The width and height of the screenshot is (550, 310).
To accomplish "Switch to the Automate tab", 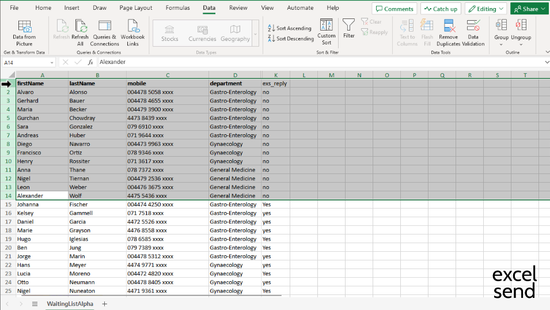I will [x=300, y=7].
